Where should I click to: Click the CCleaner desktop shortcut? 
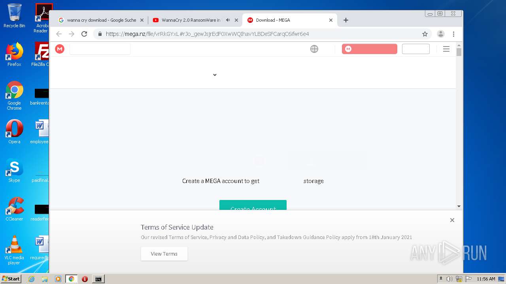[14, 209]
